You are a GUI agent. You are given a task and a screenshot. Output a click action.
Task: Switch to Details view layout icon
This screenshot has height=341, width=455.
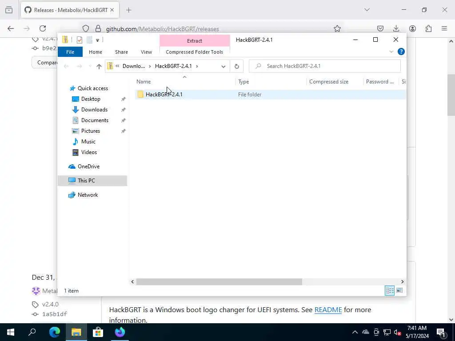pos(389,290)
